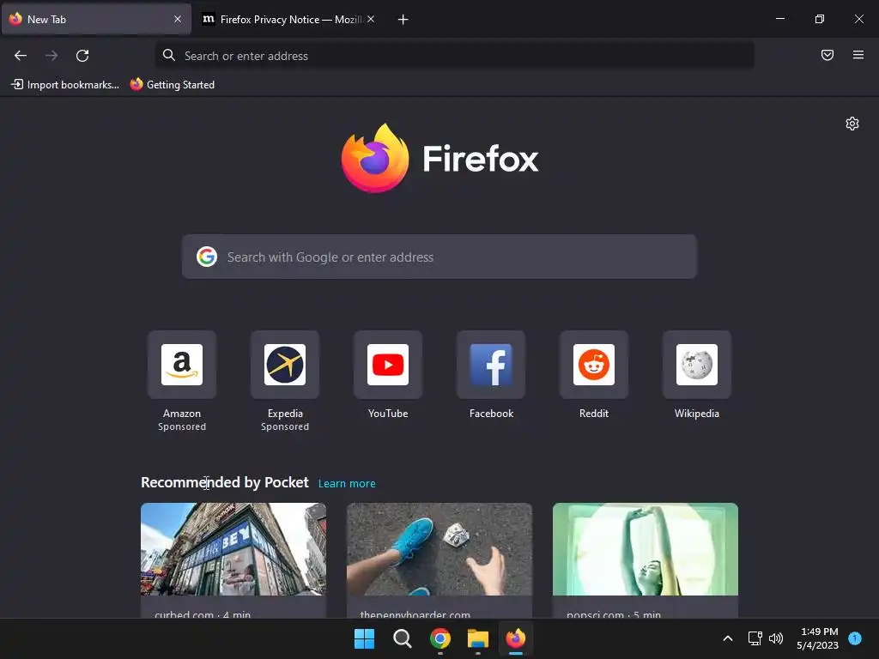The height and width of the screenshot is (659, 879).
Task: Click the magnifier icon in address bar
Action: pos(169,55)
